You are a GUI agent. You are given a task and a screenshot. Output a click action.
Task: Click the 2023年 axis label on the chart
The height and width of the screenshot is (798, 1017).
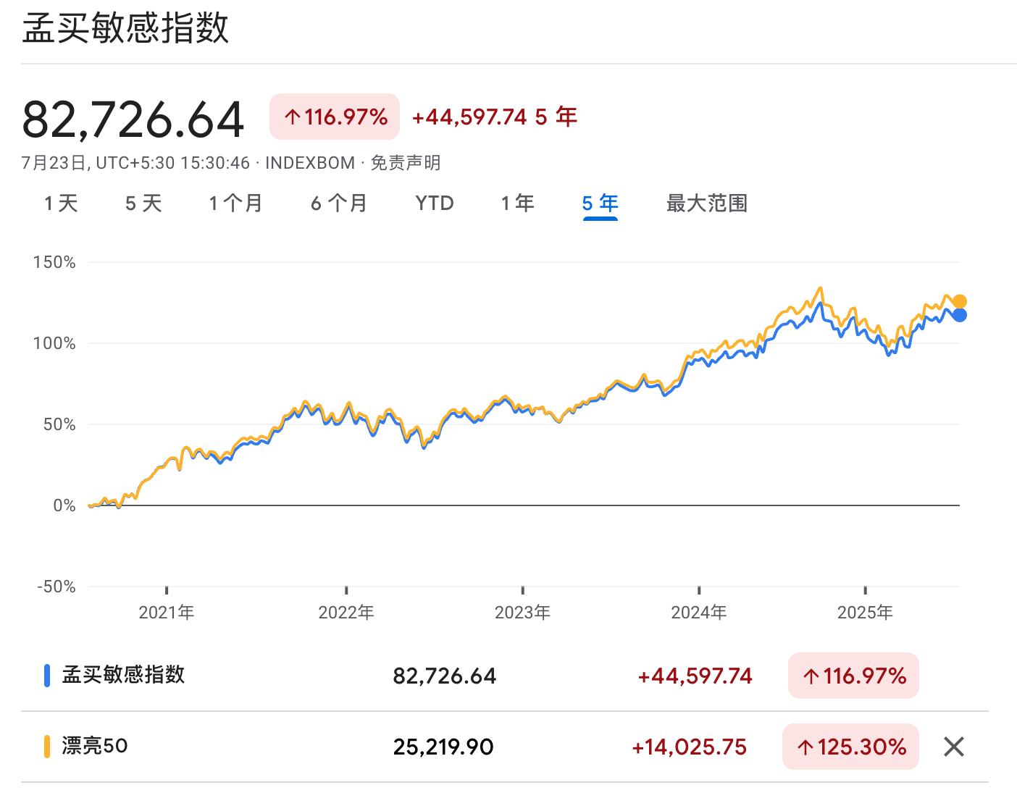point(524,612)
